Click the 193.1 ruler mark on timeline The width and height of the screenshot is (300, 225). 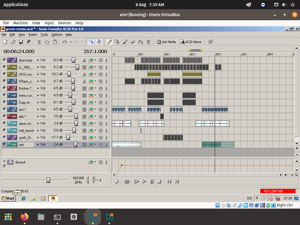tap(192, 54)
